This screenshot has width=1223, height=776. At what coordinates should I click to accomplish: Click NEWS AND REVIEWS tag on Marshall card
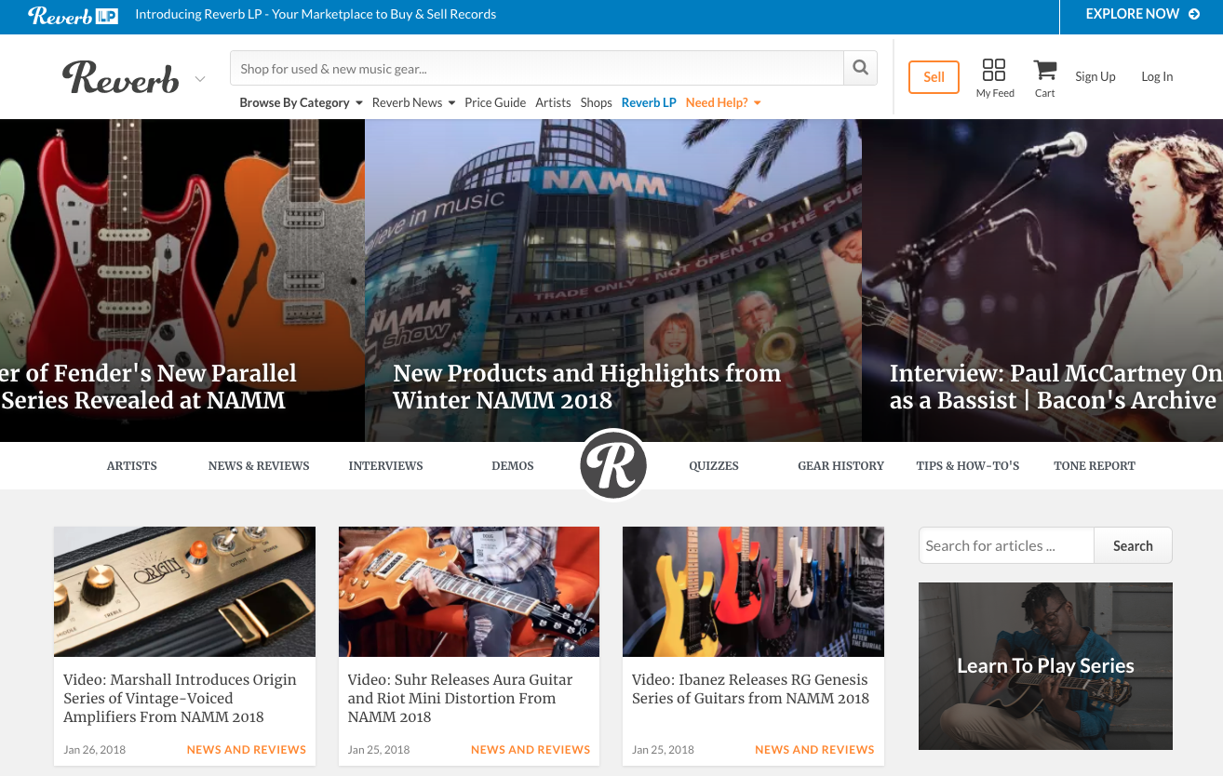[247, 749]
